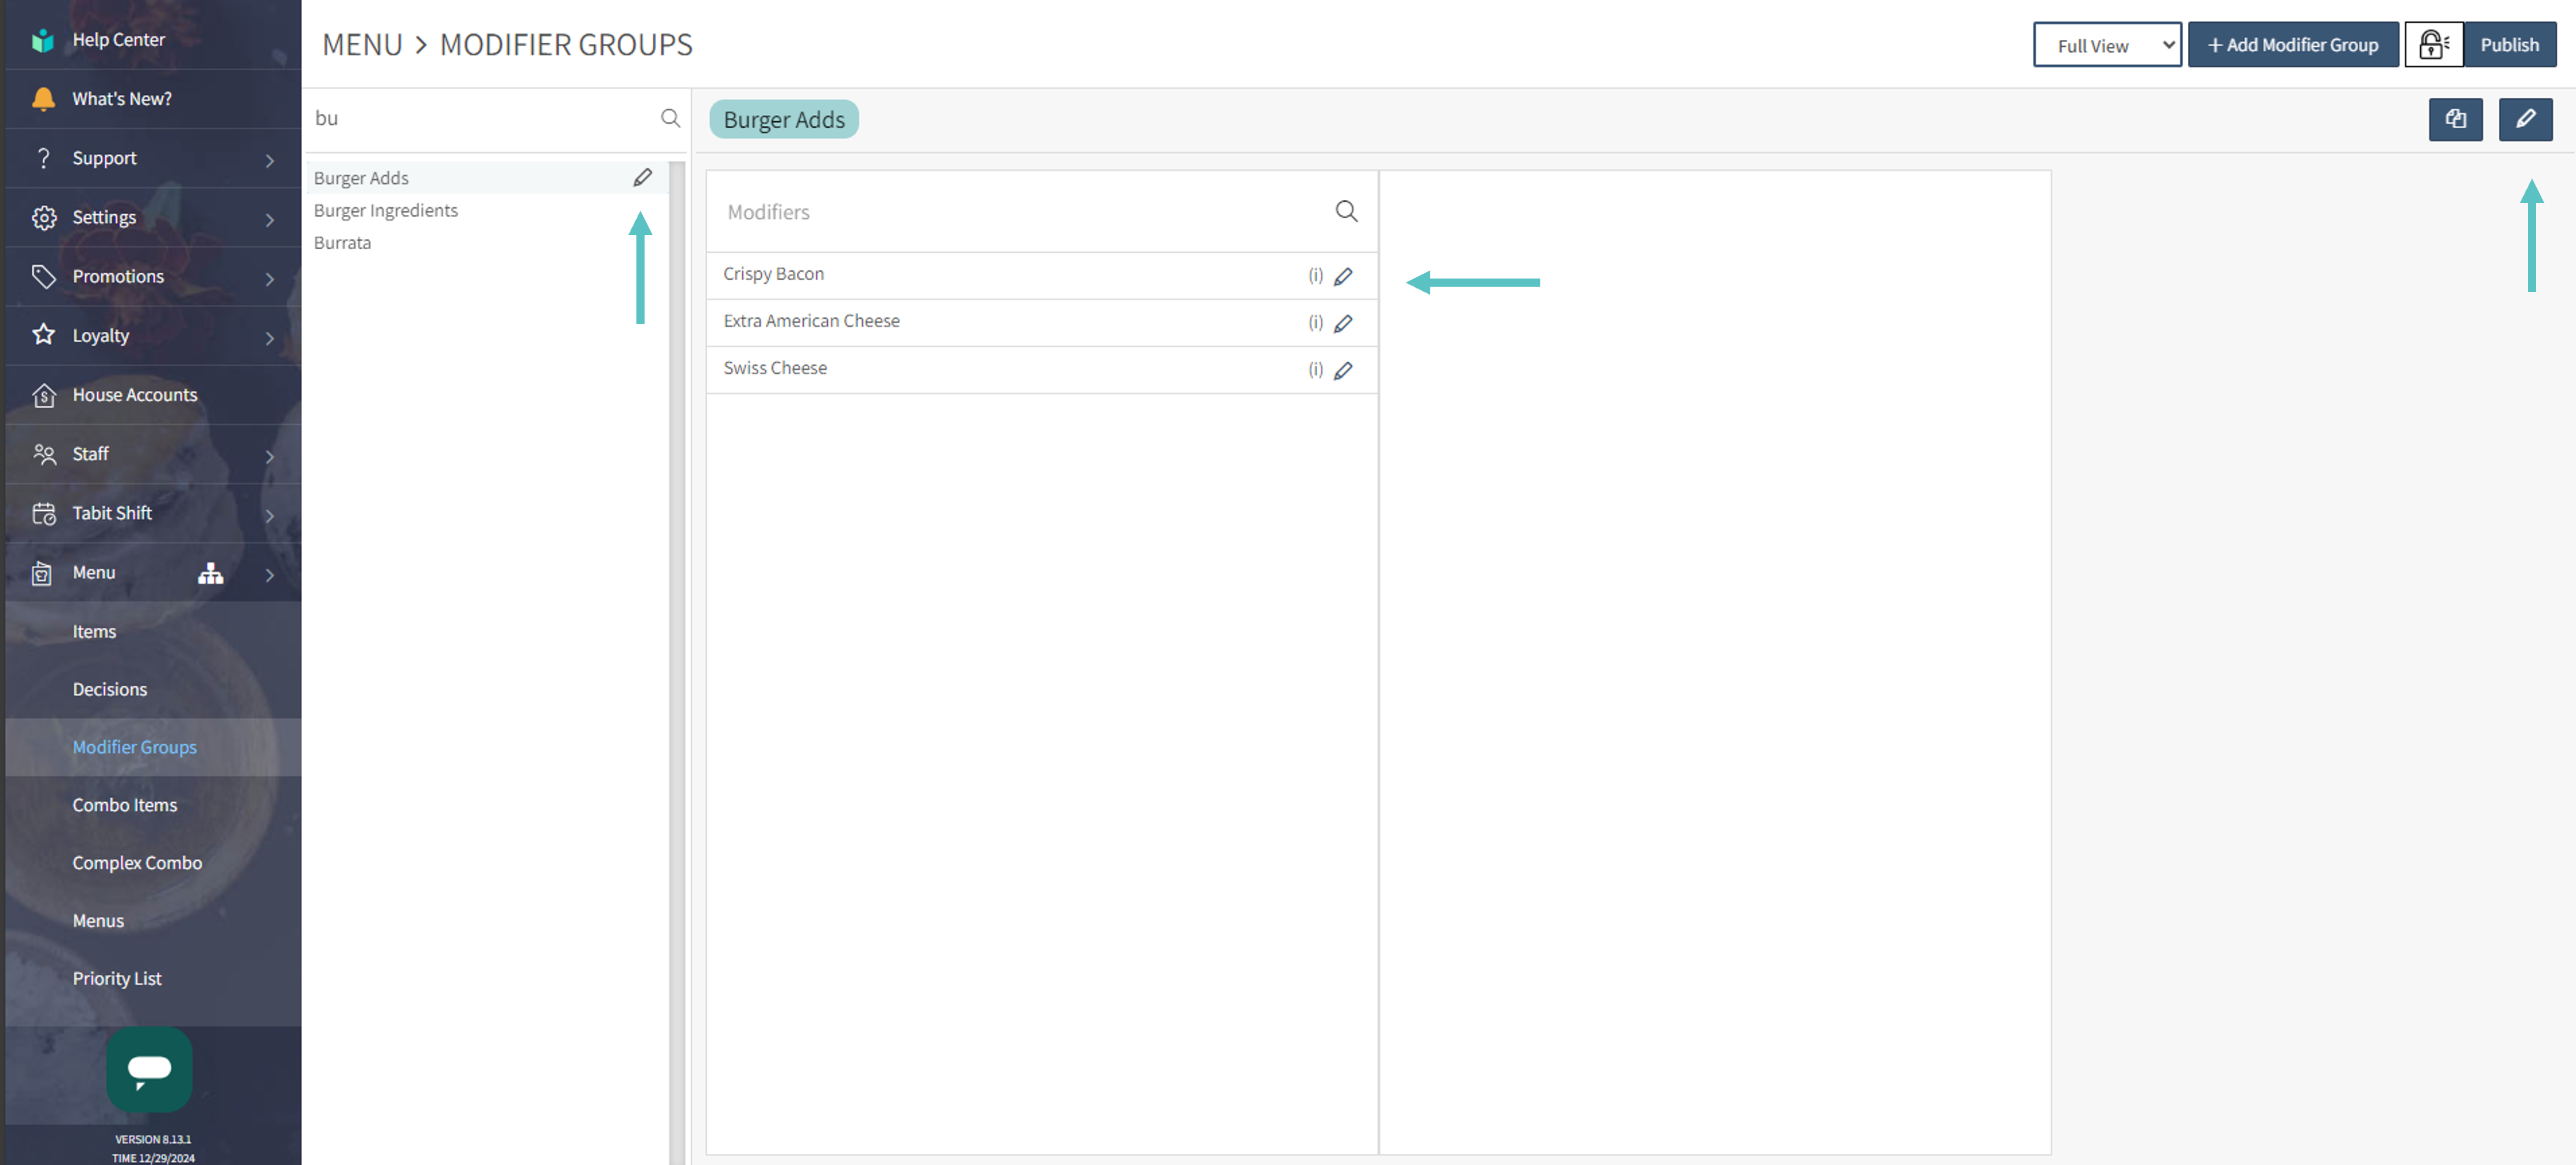This screenshot has height=1165, width=2576.
Task: Click the pencil icon beside Crispy Bacon
Action: click(x=1343, y=276)
